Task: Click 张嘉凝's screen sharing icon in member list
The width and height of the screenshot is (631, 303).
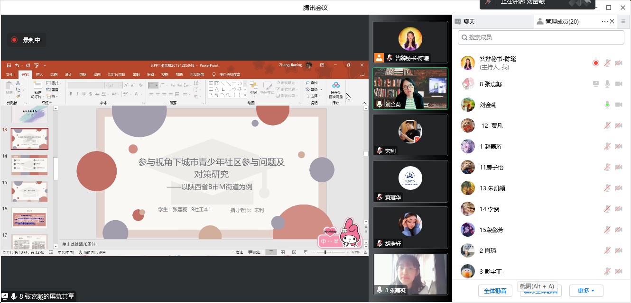Action: pyautogui.click(x=596, y=84)
